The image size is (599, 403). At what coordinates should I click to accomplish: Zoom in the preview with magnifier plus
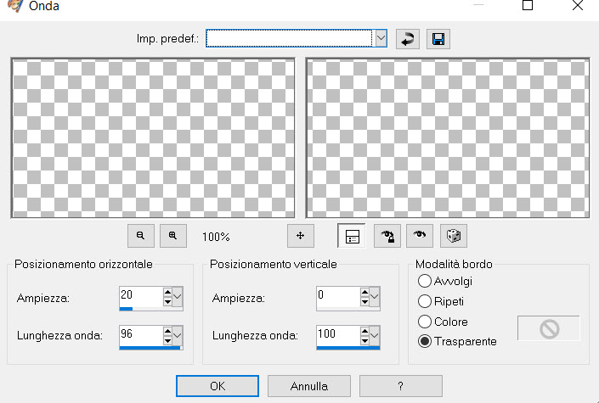pyautogui.click(x=173, y=236)
